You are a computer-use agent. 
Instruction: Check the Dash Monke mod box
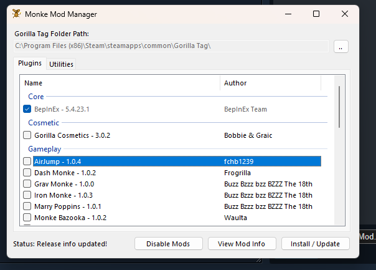pos(27,173)
